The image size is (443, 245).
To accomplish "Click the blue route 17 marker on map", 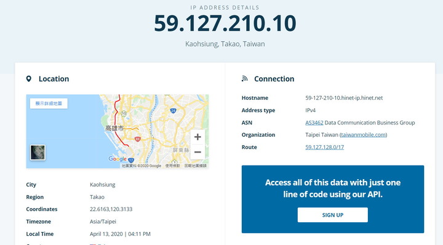I will point(131,161).
